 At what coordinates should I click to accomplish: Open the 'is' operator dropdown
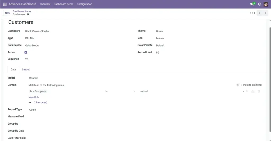tap(120, 91)
